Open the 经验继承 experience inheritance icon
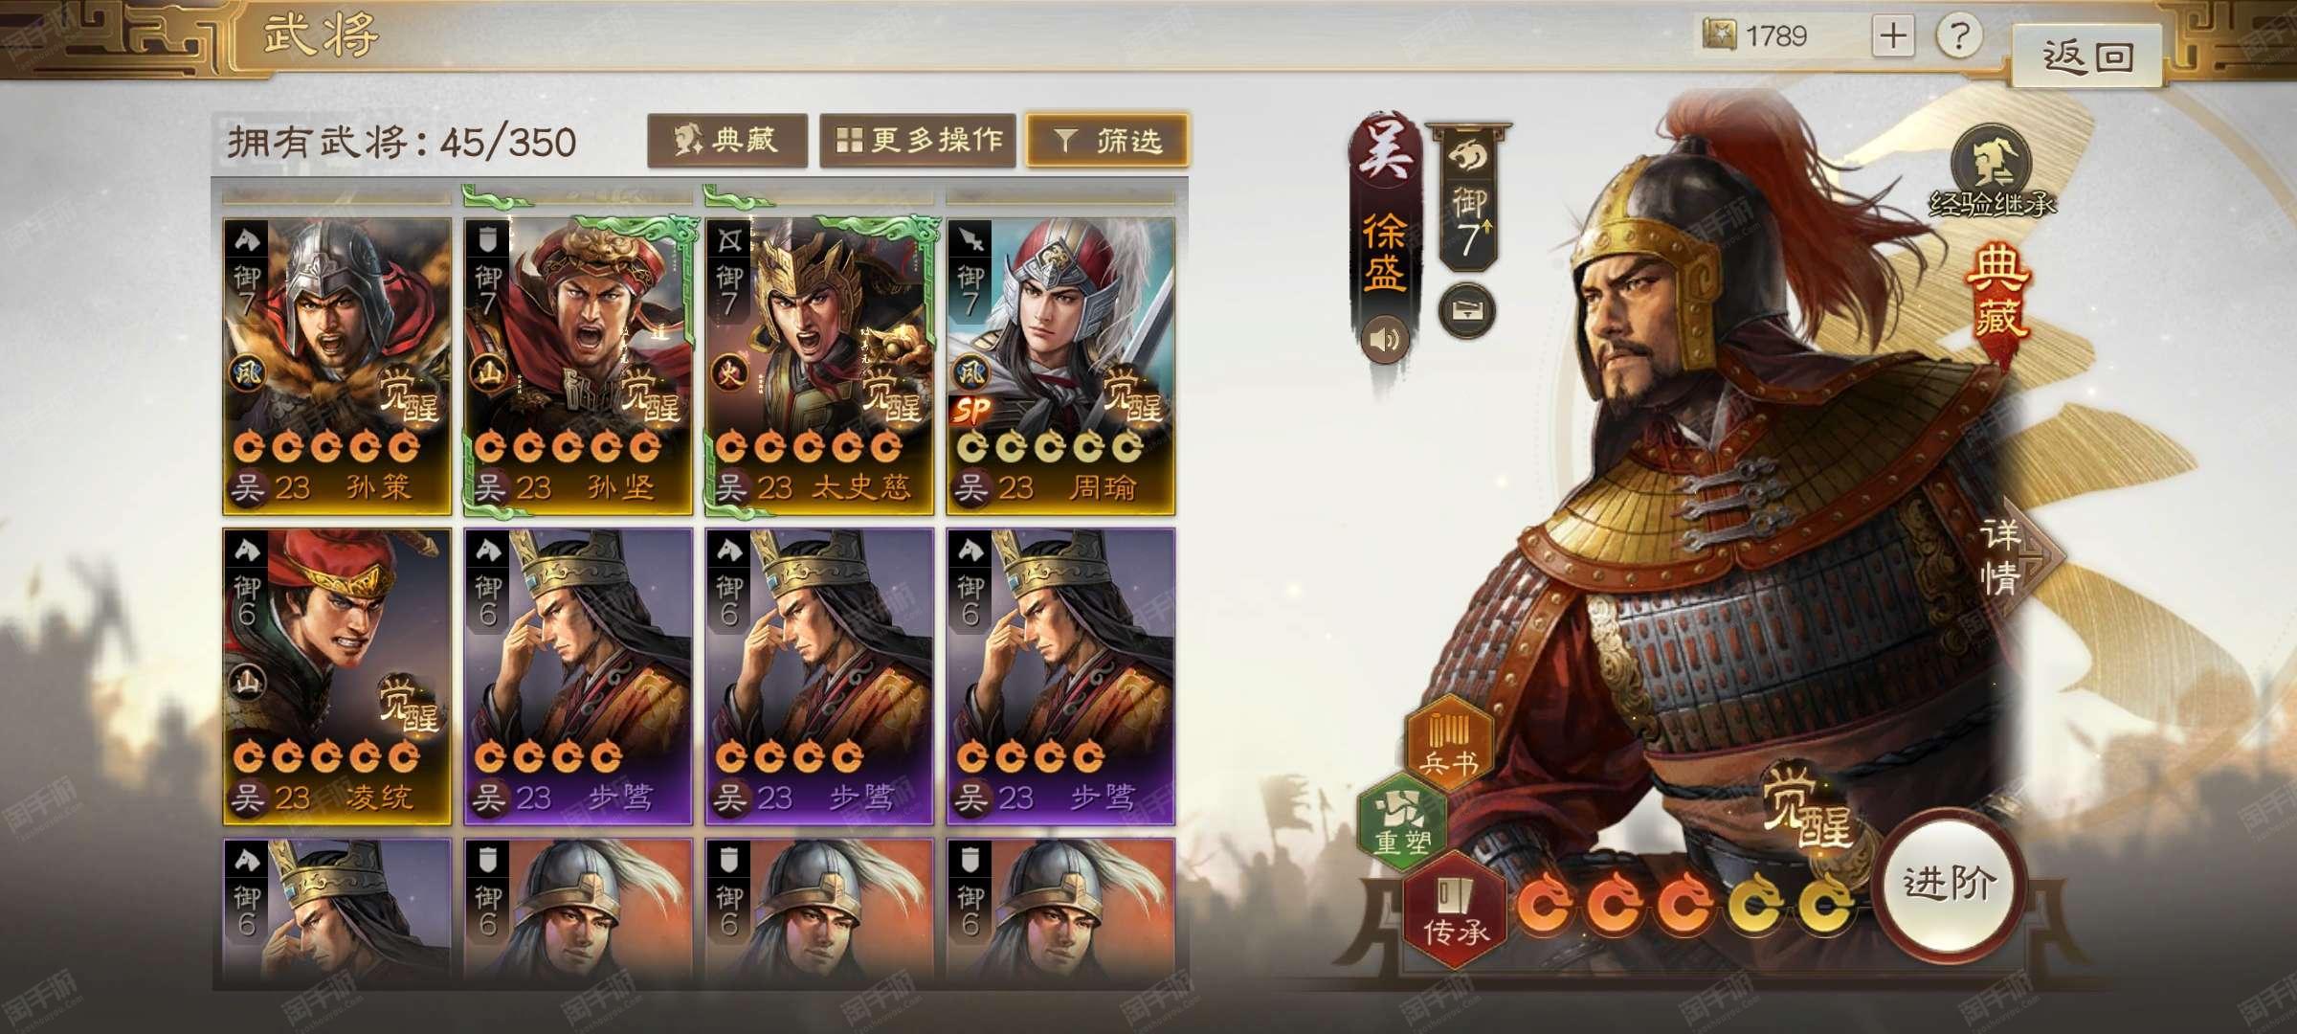The image size is (2297, 1034). (x=1992, y=170)
